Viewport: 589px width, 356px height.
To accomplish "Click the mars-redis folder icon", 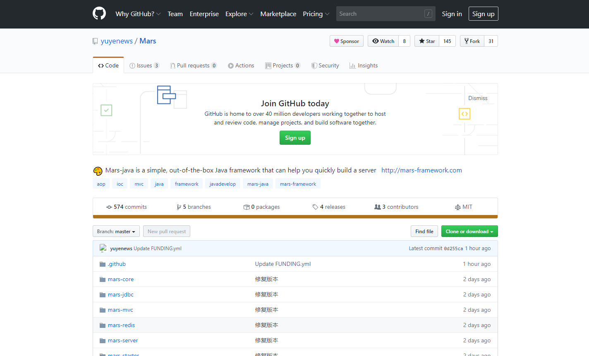I will tap(103, 325).
